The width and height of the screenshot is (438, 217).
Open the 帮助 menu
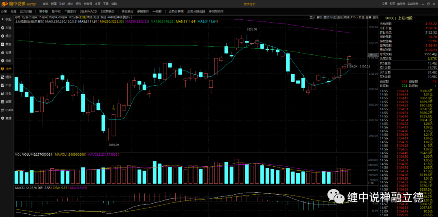click(x=114, y=4)
